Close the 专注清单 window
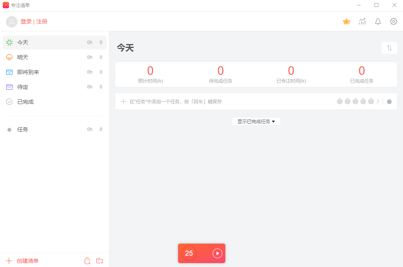Image resolution: width=403 pixels, height=267 pixels. coord(394,5)
